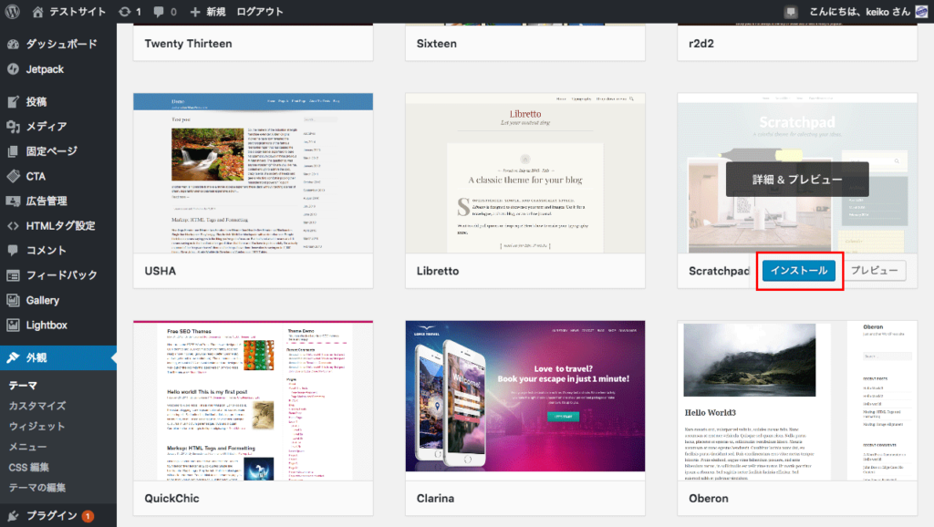Click the 固定ページ pages icon
Image resolution: width=934 pixels, height=527 pixels.
coord(13,151)
